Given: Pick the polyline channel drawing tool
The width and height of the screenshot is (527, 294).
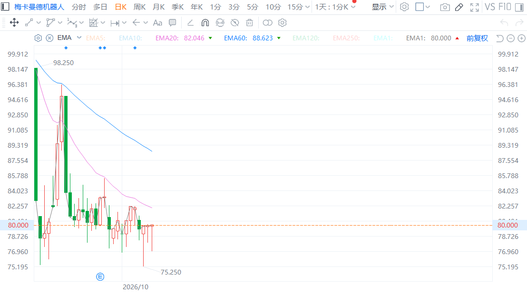Looking at the screenshot, I should click(50, 23).
